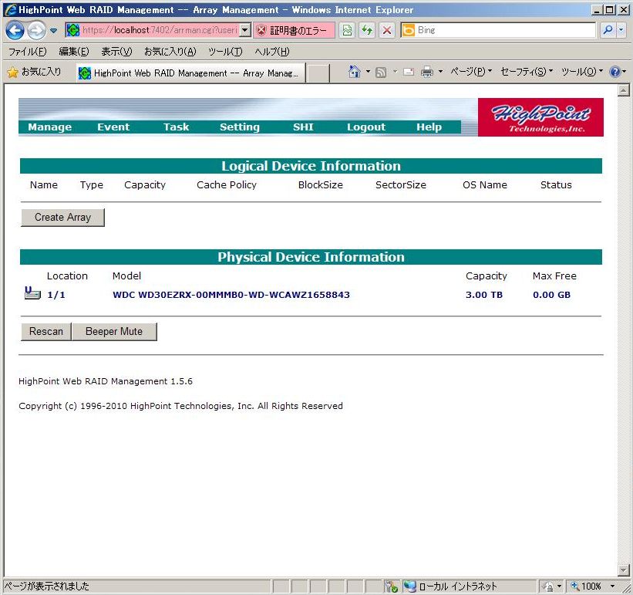The image size is (633, 595).
Task: Open the 表示(V) menu
Action: point(116,52)
